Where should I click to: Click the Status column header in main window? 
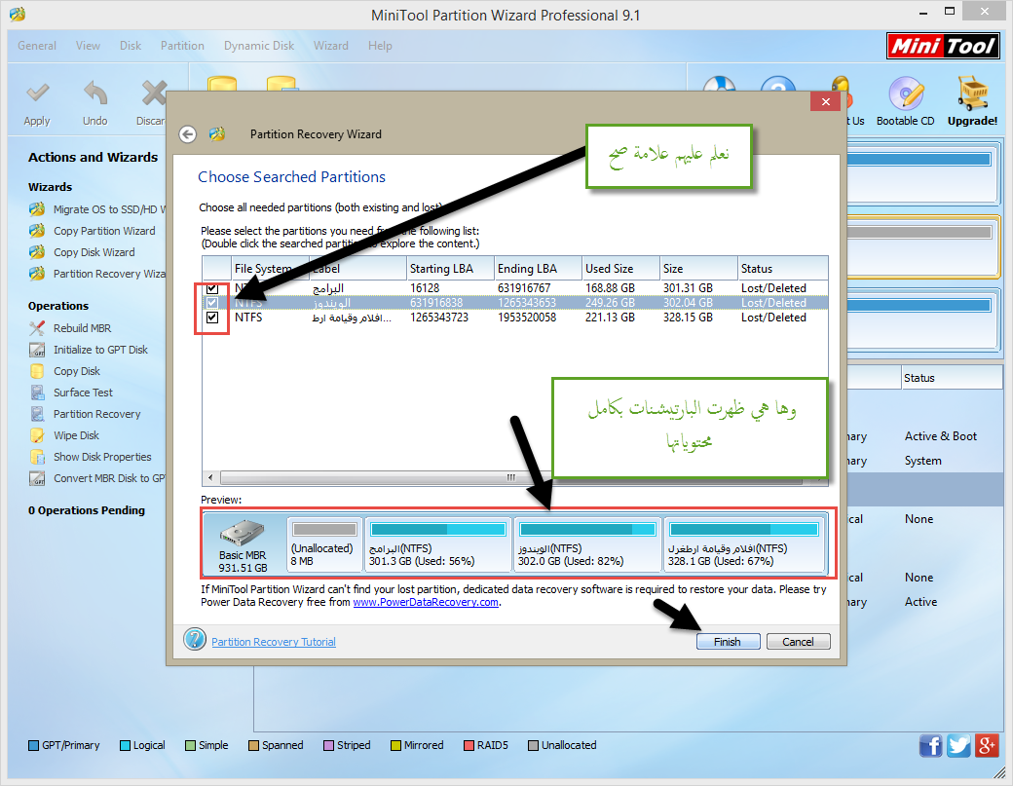951,378
